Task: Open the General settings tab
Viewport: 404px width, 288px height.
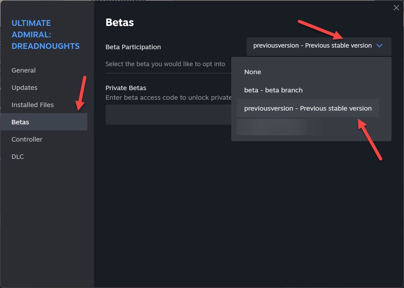Action: click(24, 70)
